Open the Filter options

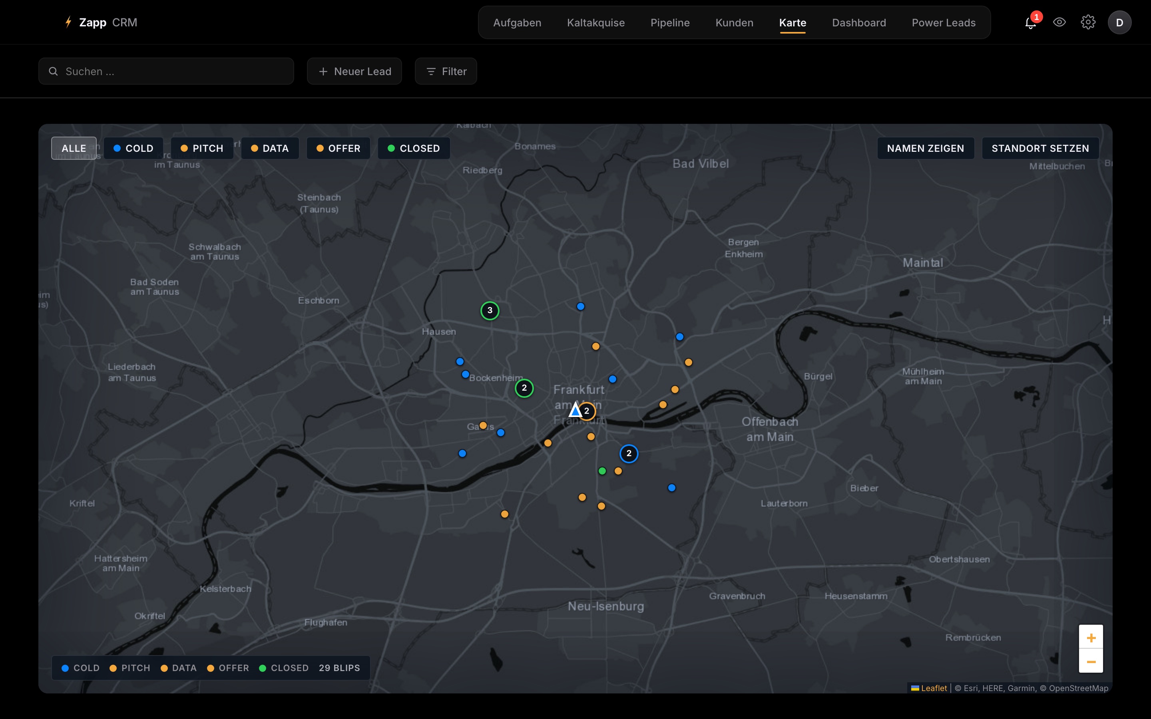(446, 72)
